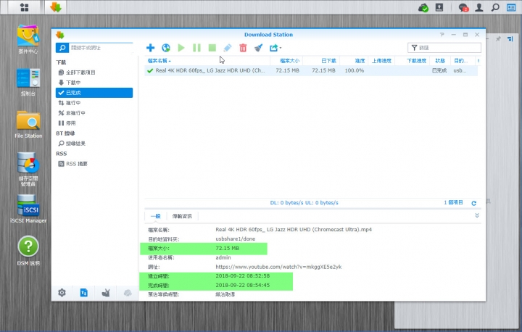Open the blue download schedule icon
The height and width of the screenshot is (332, 522).
click(x=84, y=293)
